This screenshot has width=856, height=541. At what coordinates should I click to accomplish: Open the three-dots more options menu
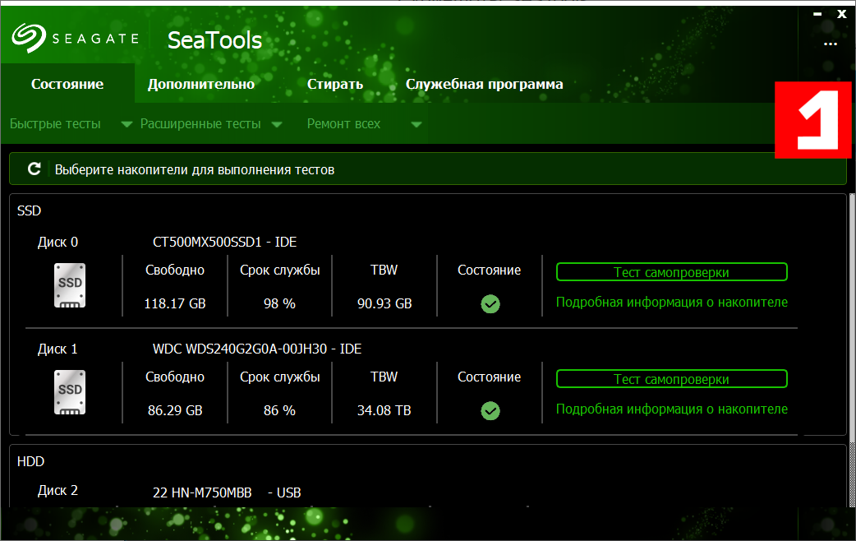[831, 44]
